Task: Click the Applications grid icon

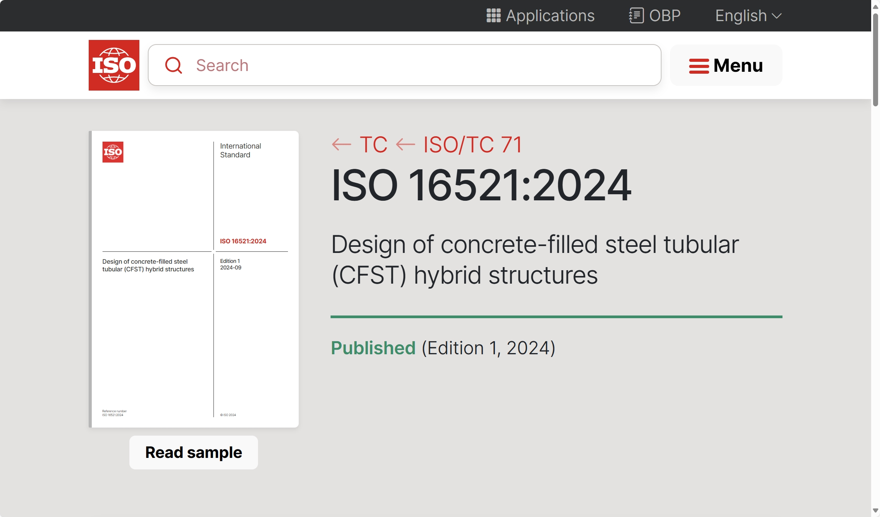Action: pos(493,16)
